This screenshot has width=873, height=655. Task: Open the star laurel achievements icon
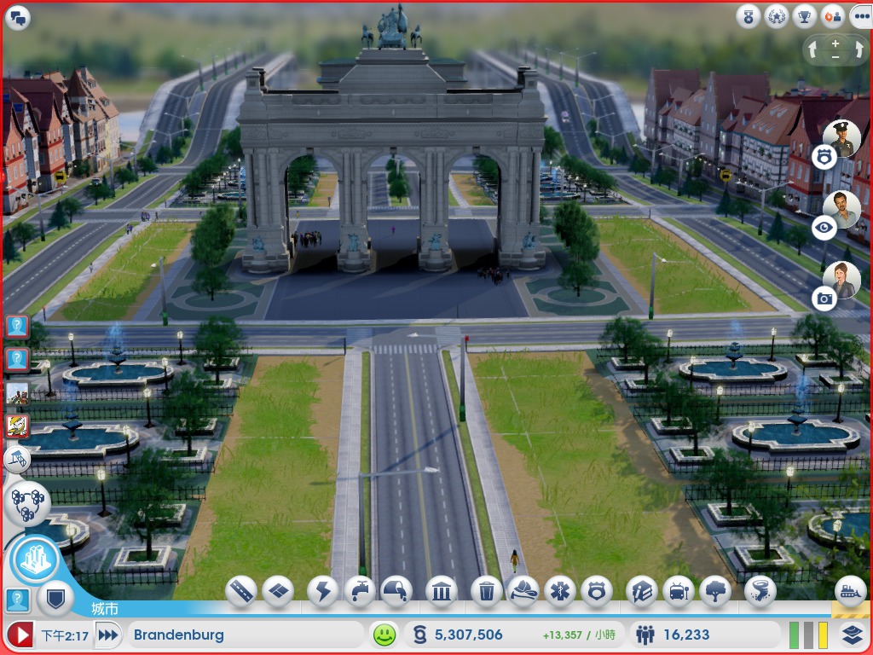pyautogui.click(x=776, y=17)
